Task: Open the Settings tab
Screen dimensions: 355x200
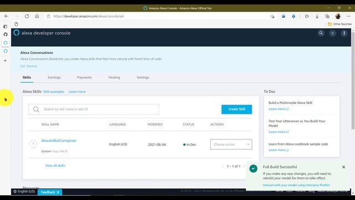Action: tap(143, 77)
